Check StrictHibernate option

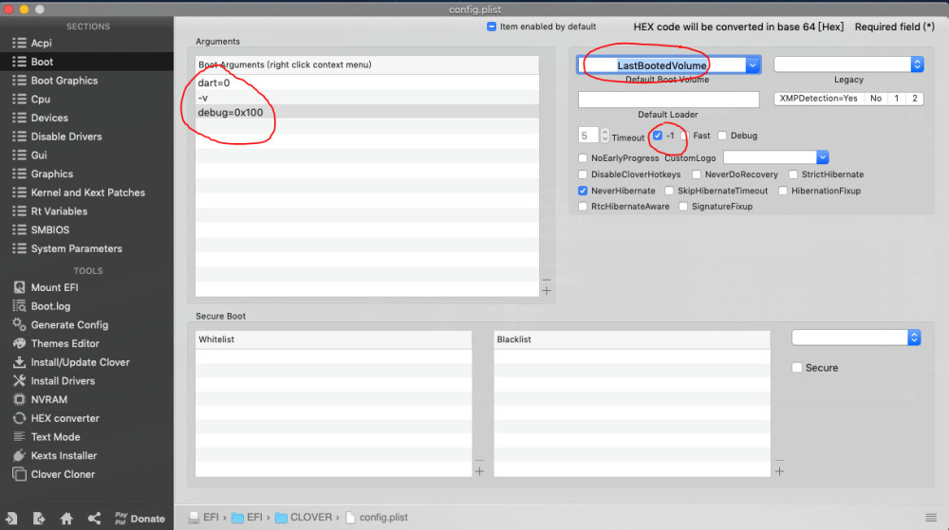pos(793,174)
